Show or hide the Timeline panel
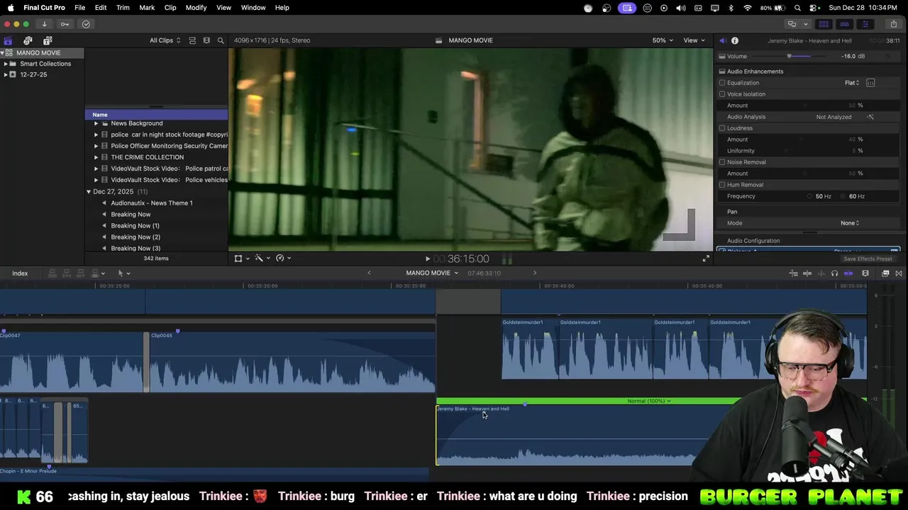This screenshot has height=510, width=908. (844, 24)
